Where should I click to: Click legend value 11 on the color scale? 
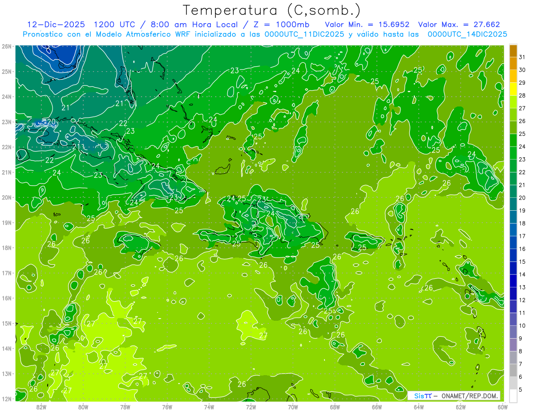click(x=522, y=313)
